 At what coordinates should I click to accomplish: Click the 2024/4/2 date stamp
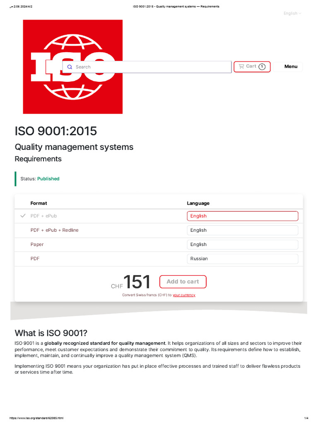click(26, 7)
